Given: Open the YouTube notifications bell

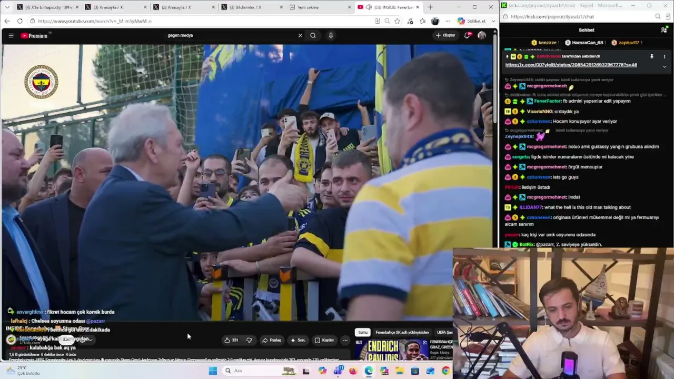Looking at the screenshot, I should coord(467,35).
